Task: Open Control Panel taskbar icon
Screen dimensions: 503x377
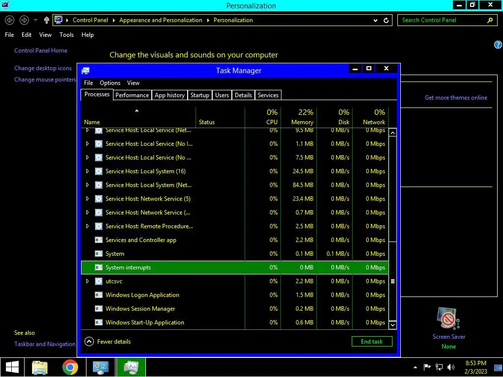Action: pyautogui.click(x=100, y=367)
